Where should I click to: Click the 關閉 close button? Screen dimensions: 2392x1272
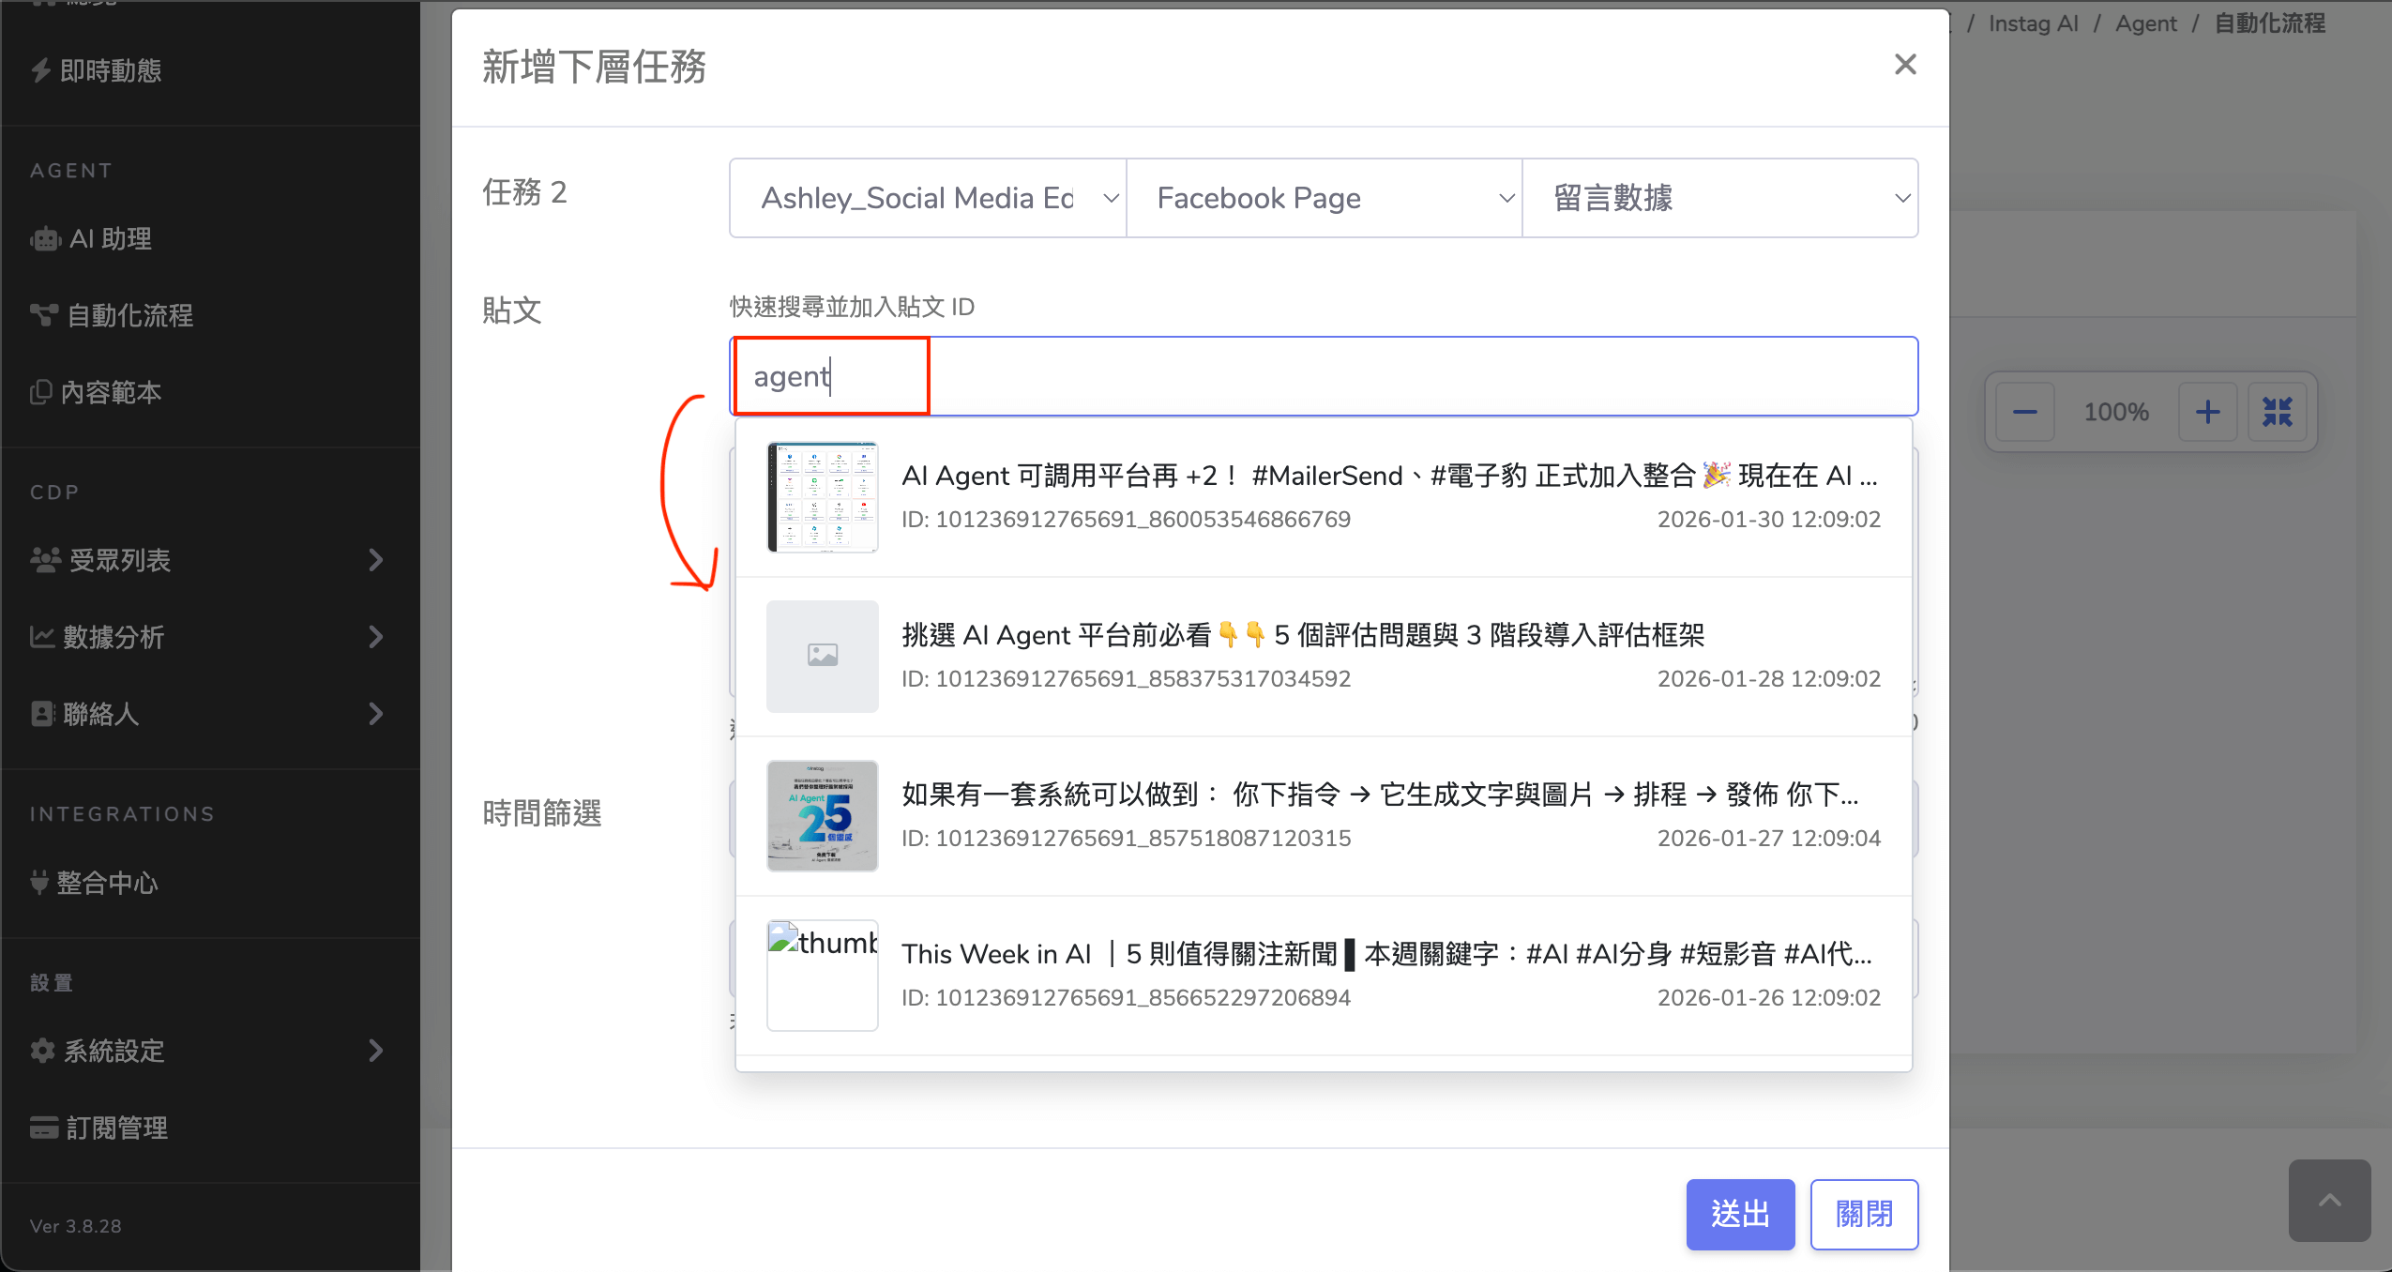(1863, 1214)
